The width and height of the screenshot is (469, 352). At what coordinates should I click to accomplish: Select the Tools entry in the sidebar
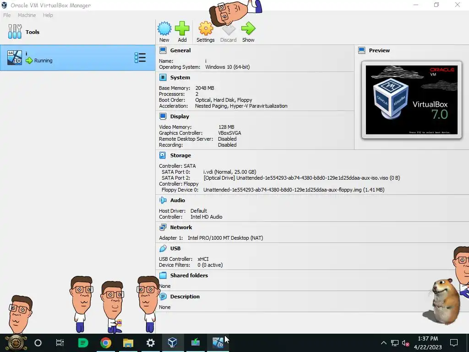point(78,32)
